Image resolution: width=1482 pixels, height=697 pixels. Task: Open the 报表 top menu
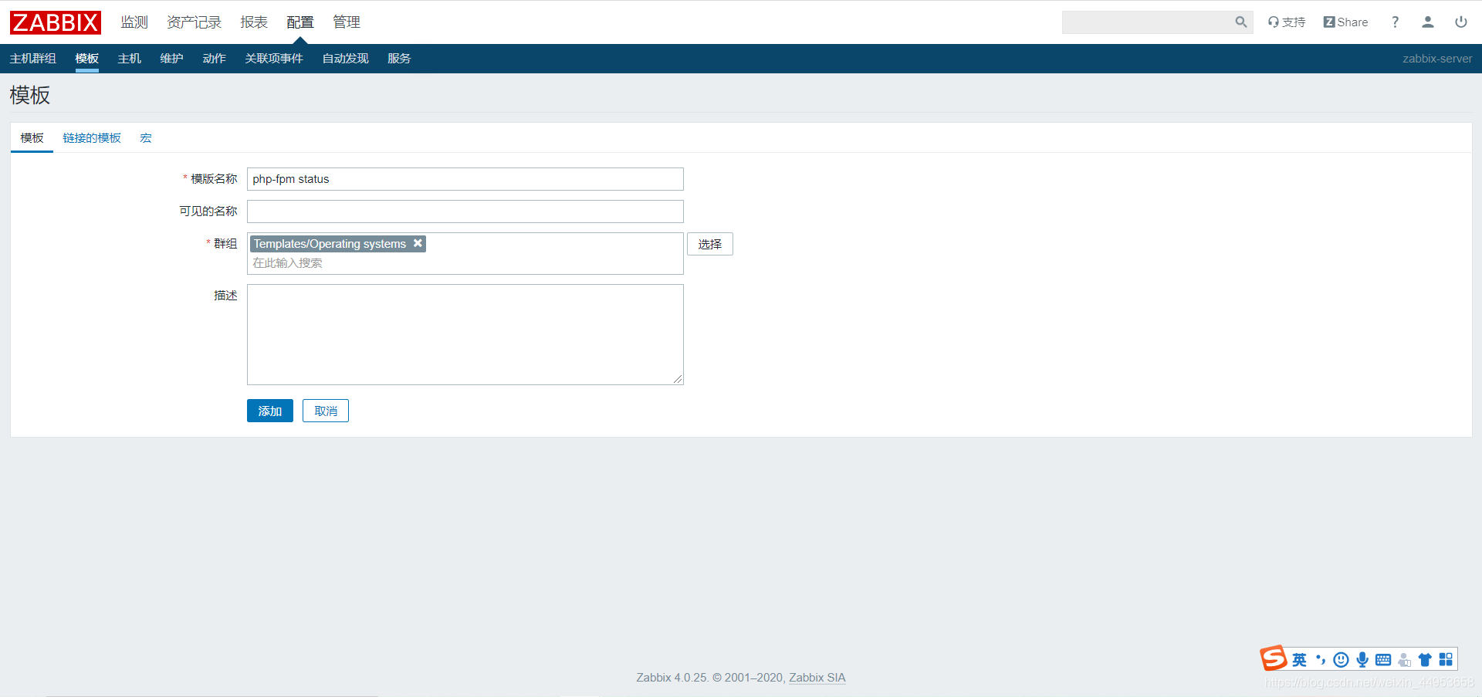click(254, 22)
